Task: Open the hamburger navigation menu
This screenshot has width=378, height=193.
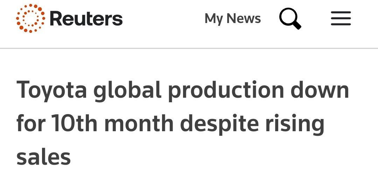Action: pyautogui.click(x=341, y=18)
